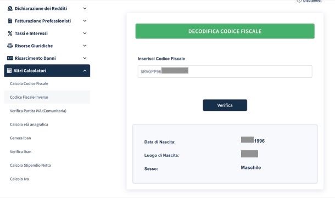Collapse Altri Calcolatori chevron

(x=85, y=71)
